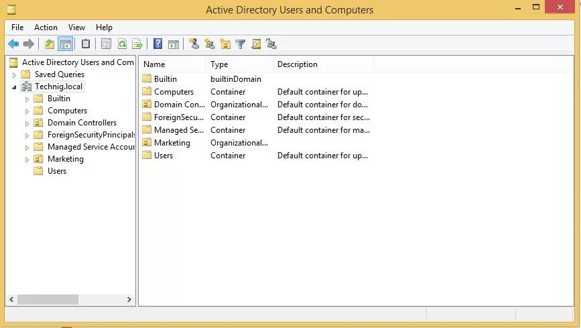Image resolution: width=581 pixels, height=328 pixels.
Task: Toggle Show/Hide Console Tree toolbar icon
Action: tap(66, 44)
